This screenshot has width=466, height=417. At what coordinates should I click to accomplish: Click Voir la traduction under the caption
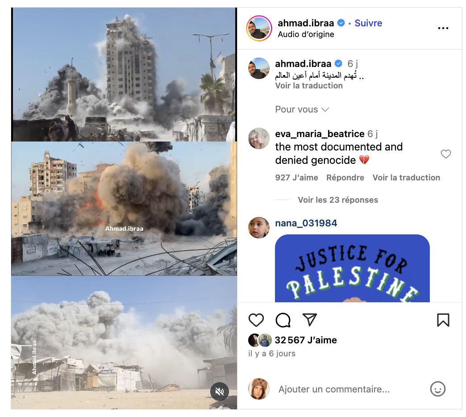tap(309, 86)
